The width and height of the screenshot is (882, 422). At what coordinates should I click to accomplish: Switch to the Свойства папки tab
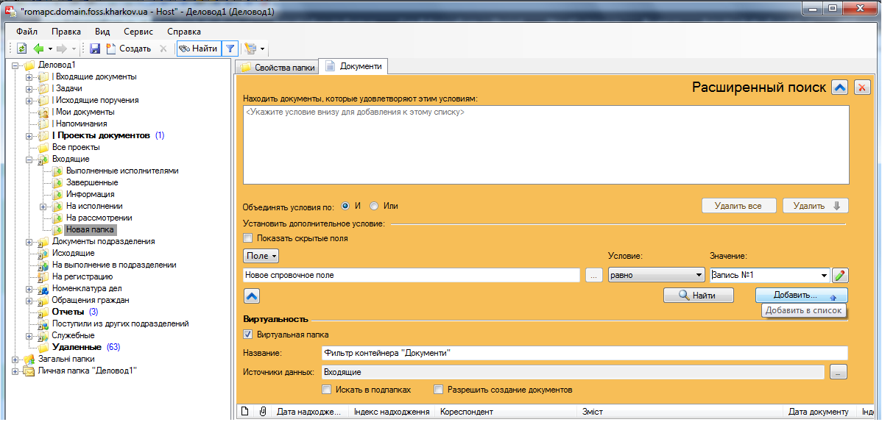pyautogui.click(x=278, y=68)
